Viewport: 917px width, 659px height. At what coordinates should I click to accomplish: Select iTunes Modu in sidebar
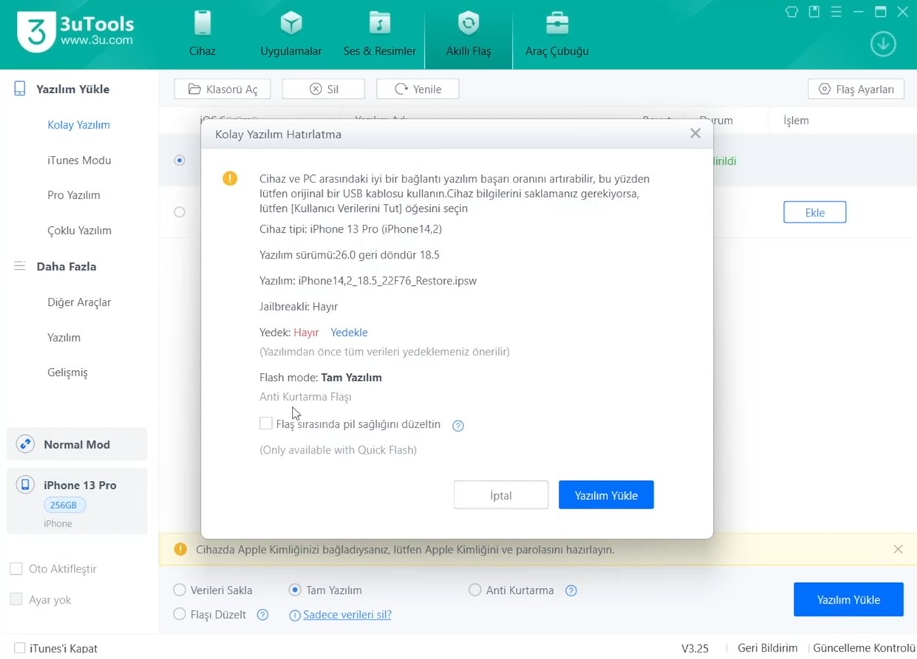79,160
